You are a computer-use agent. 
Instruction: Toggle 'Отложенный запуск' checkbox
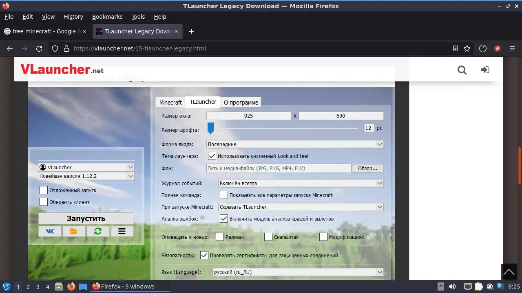pos(44,190)
